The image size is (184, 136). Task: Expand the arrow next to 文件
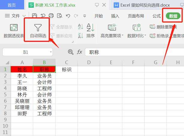tap(24, 16)
